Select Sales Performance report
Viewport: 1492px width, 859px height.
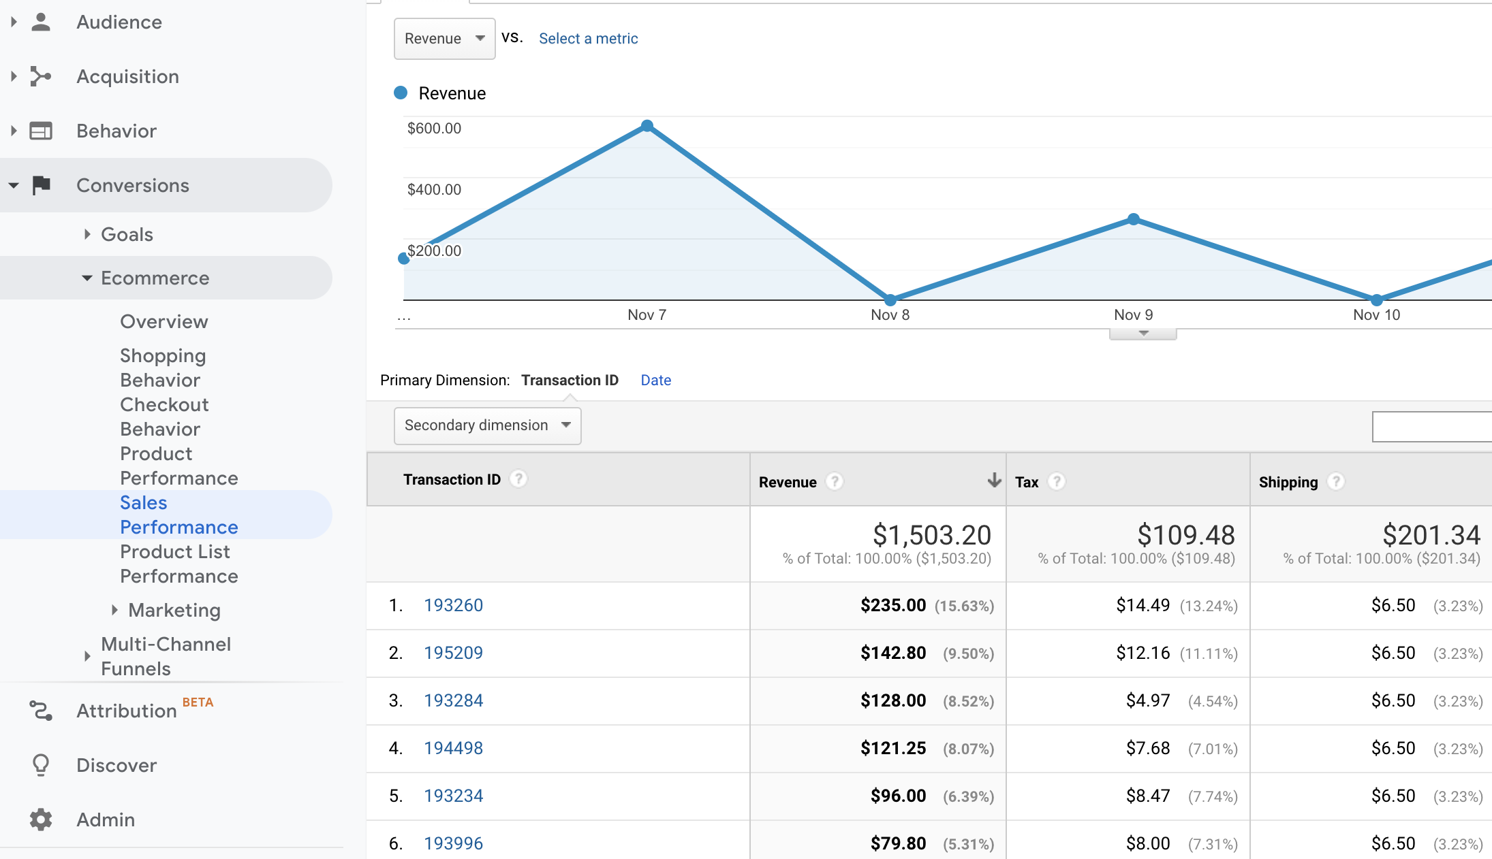(x=179, y=515)
